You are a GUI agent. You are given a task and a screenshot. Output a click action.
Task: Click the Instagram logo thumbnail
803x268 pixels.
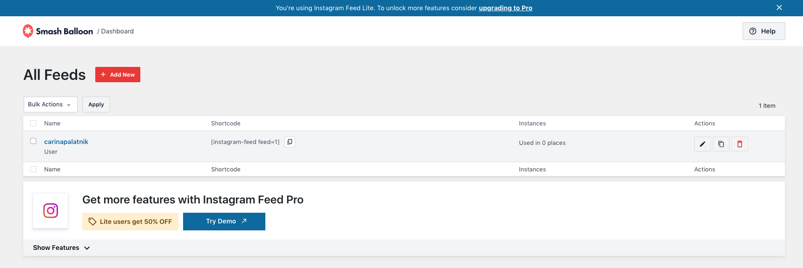[51, 210]
